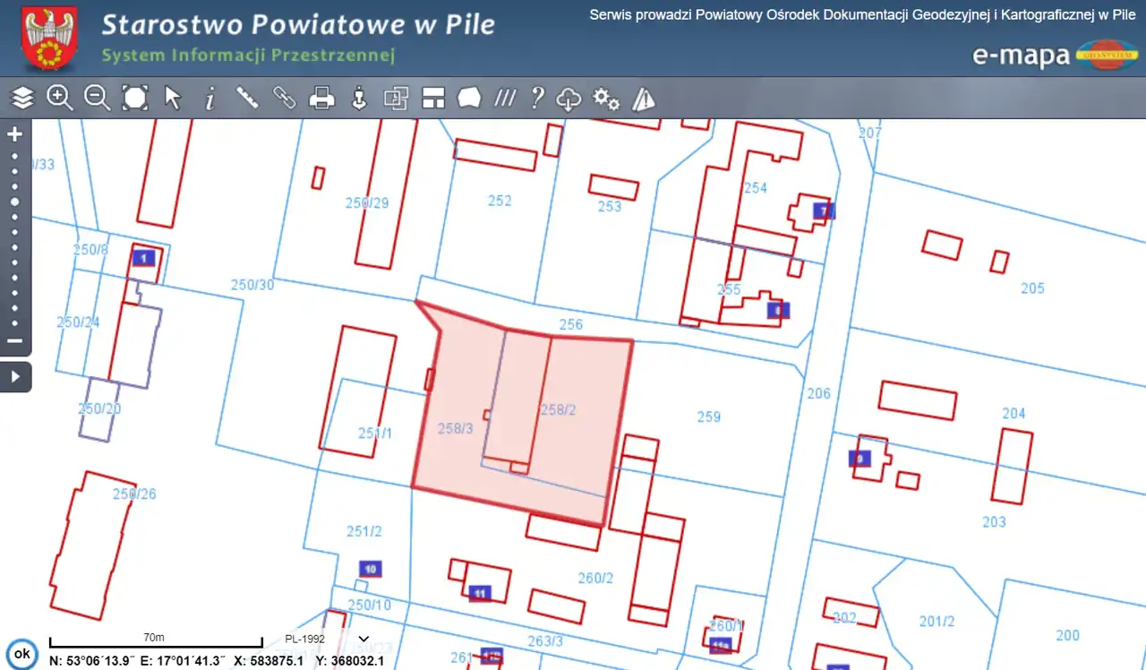This screenshot has height=670, width=1146.
Task: Copy map link with chain icon
Action: (x=285, y=98)
